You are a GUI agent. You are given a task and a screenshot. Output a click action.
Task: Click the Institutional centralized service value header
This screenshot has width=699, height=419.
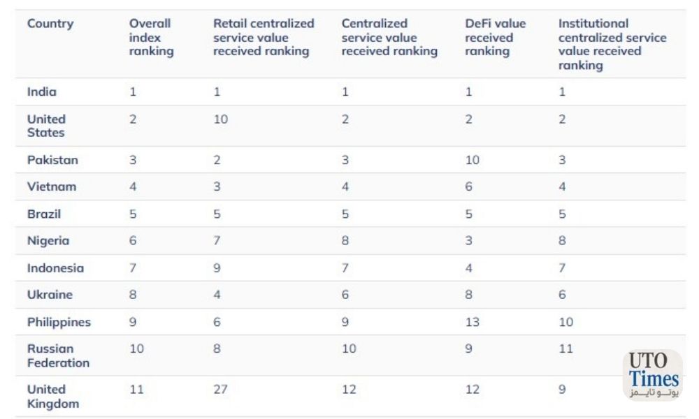[x=612, y=44]
